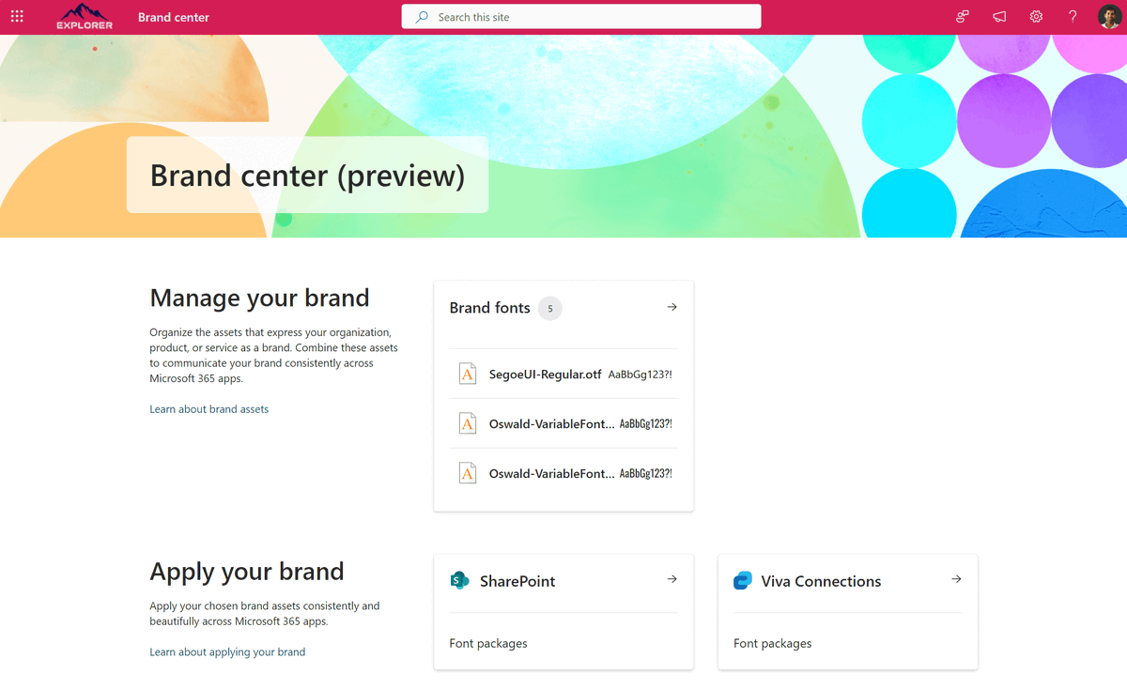Click the SharePoint logo icon
Image resolution: width=1127 pixels, height=689 pixels.
[x=460, y=580]
